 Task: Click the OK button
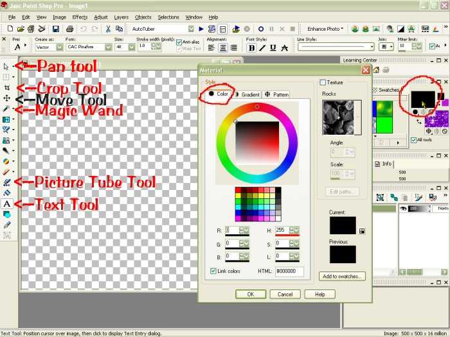[x=251, y=294]
